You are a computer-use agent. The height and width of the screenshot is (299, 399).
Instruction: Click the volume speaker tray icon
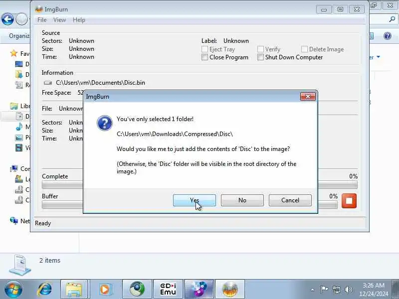tap(348, 290)
